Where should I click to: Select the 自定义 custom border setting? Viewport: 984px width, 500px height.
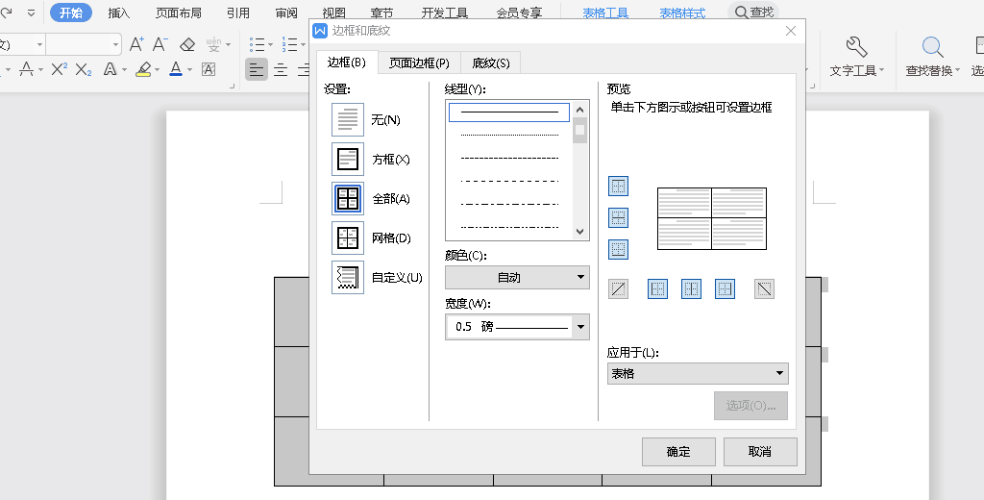point(348,277)
